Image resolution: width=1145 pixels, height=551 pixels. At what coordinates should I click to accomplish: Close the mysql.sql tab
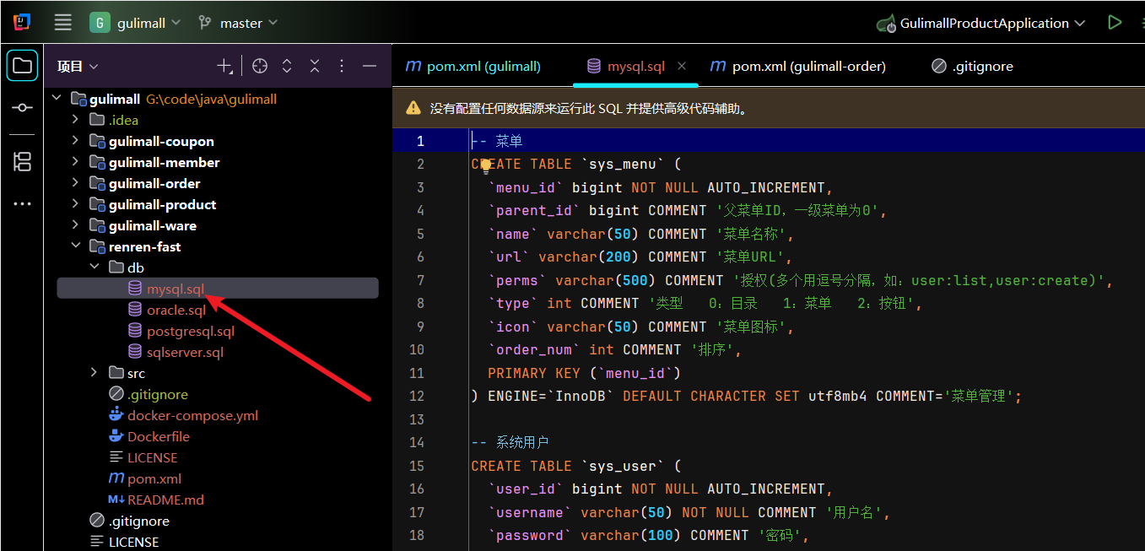[x=682, y=66]
